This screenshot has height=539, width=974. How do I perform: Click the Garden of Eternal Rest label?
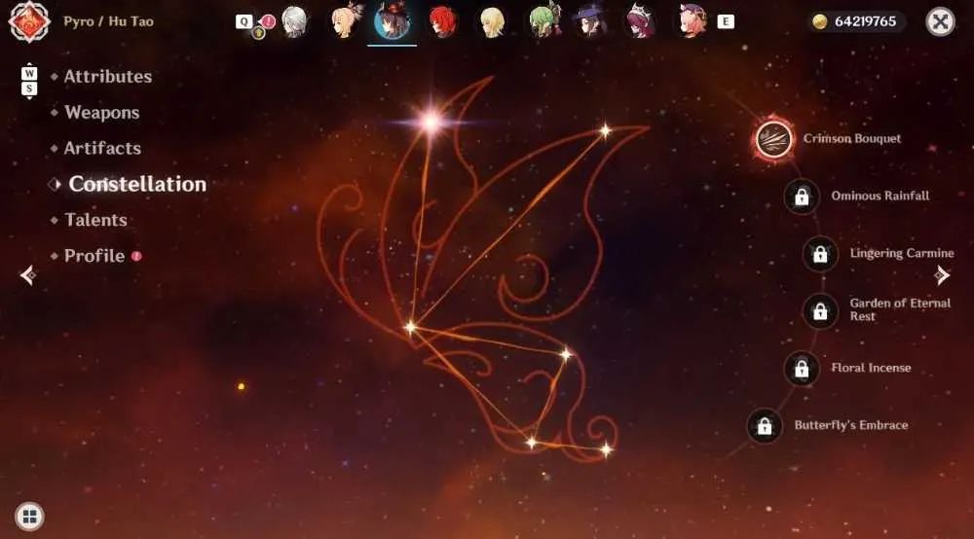click(900, 309)
